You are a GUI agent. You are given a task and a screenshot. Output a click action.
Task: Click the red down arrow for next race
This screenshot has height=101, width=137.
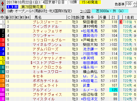point(3,10)
